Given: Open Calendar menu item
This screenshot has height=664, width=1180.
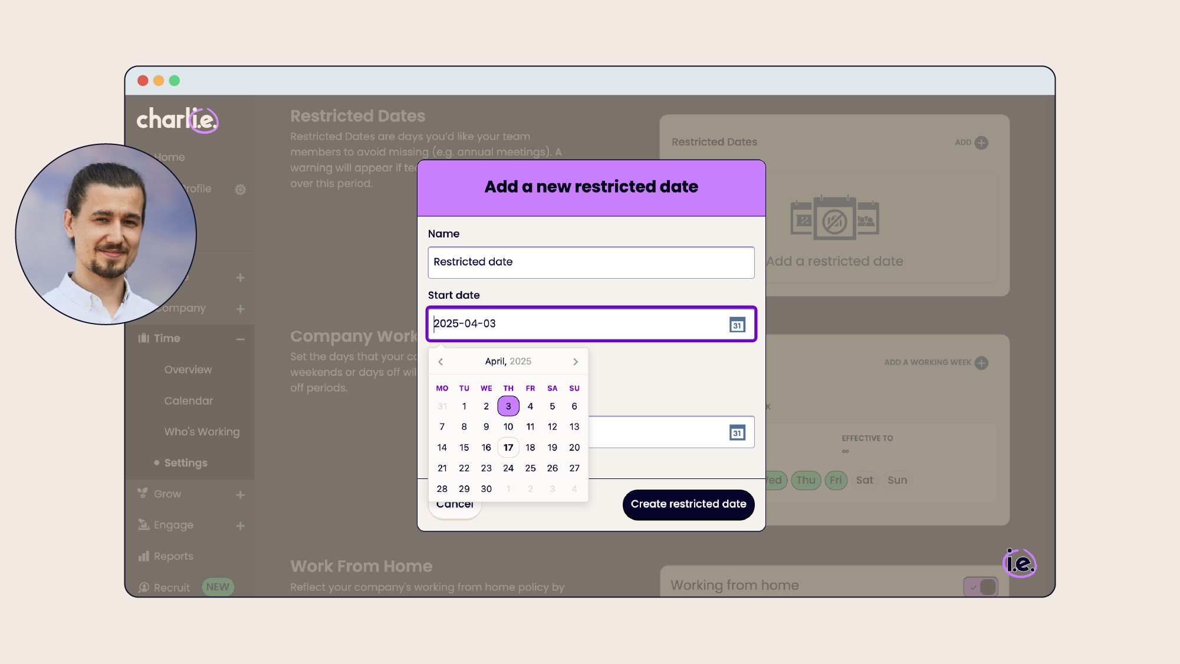Looking at the screenshot, I should [x=188, y=401].
